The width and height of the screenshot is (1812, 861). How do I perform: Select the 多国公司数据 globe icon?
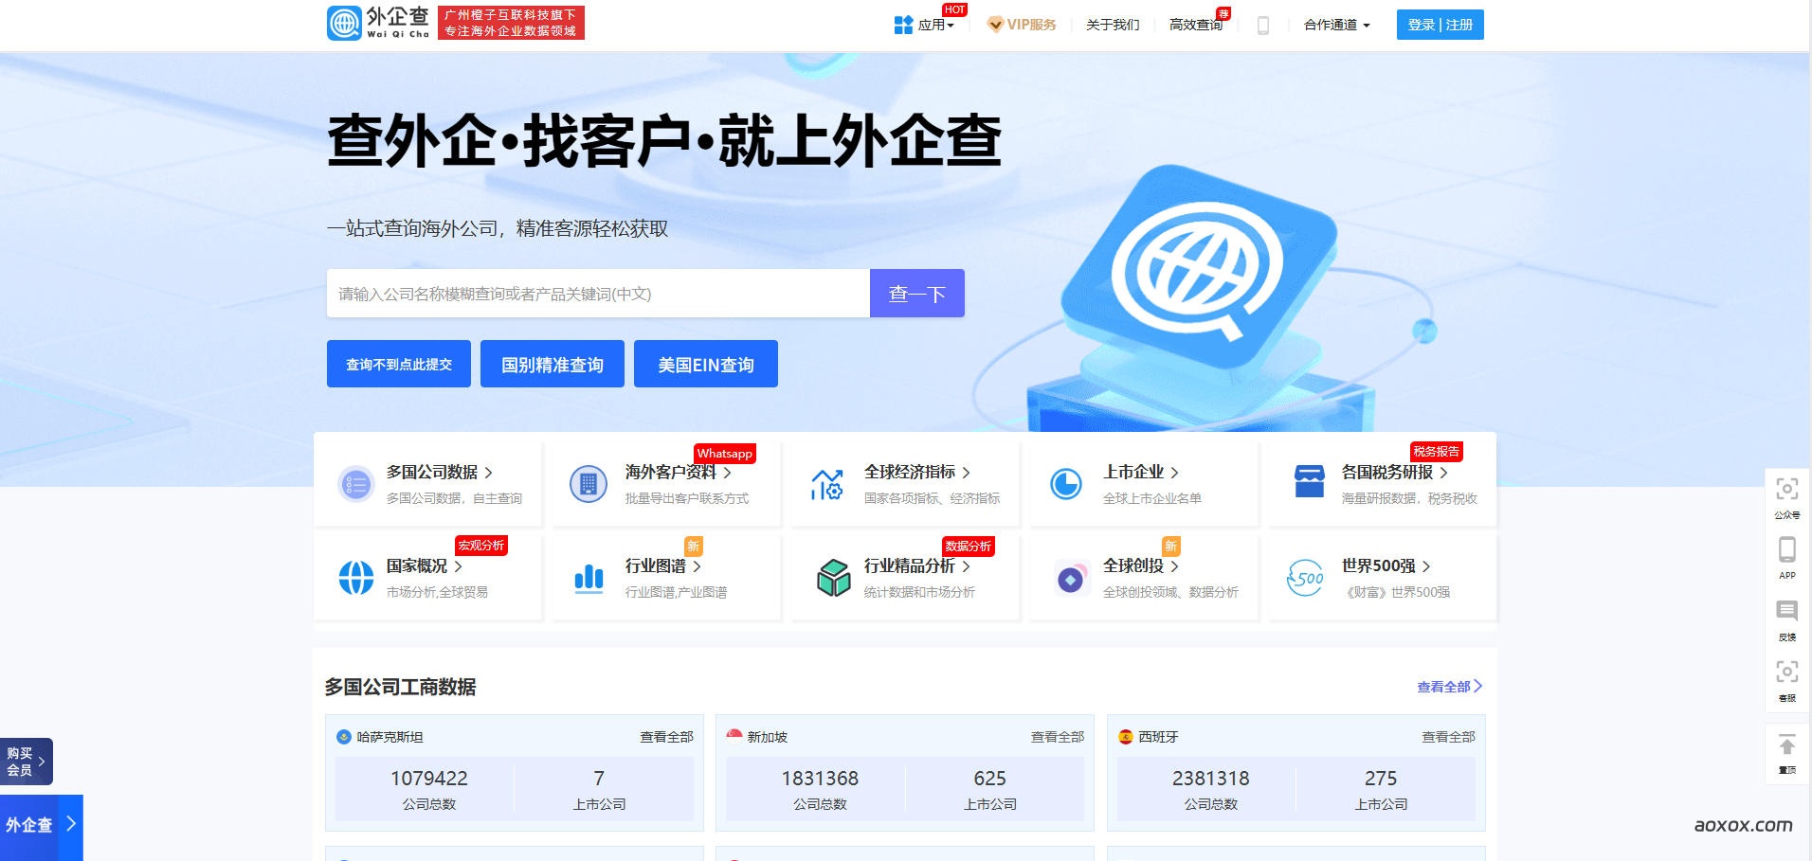coord(355,483)
